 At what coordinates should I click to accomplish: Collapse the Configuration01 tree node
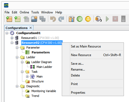7,33
